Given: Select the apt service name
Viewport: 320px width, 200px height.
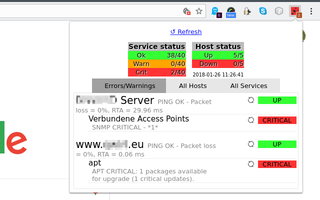Looking at the screenshot, I should point(95,163).
